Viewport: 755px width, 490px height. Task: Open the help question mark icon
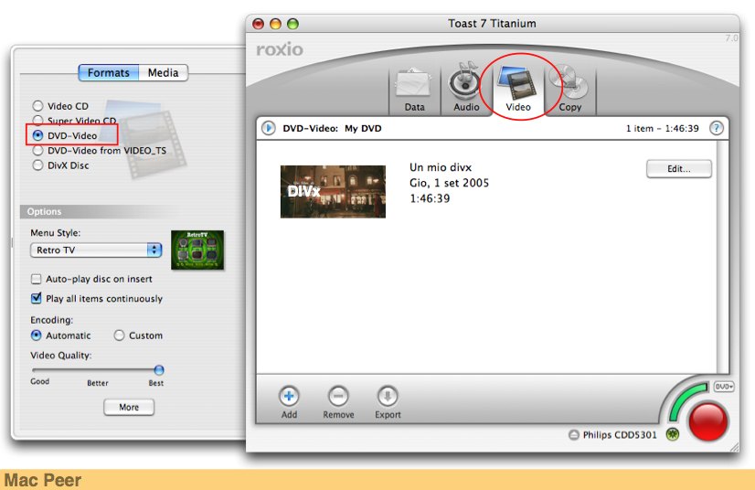click(717, 128)
